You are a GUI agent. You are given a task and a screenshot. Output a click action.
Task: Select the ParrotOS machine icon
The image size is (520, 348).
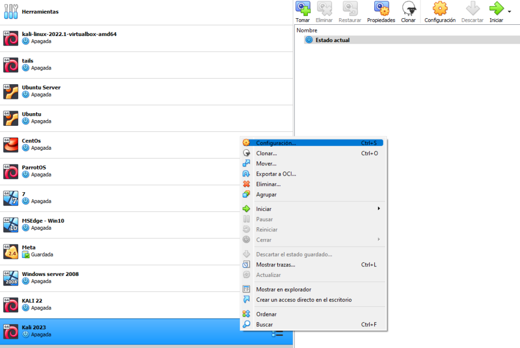[x=11, y=171]
